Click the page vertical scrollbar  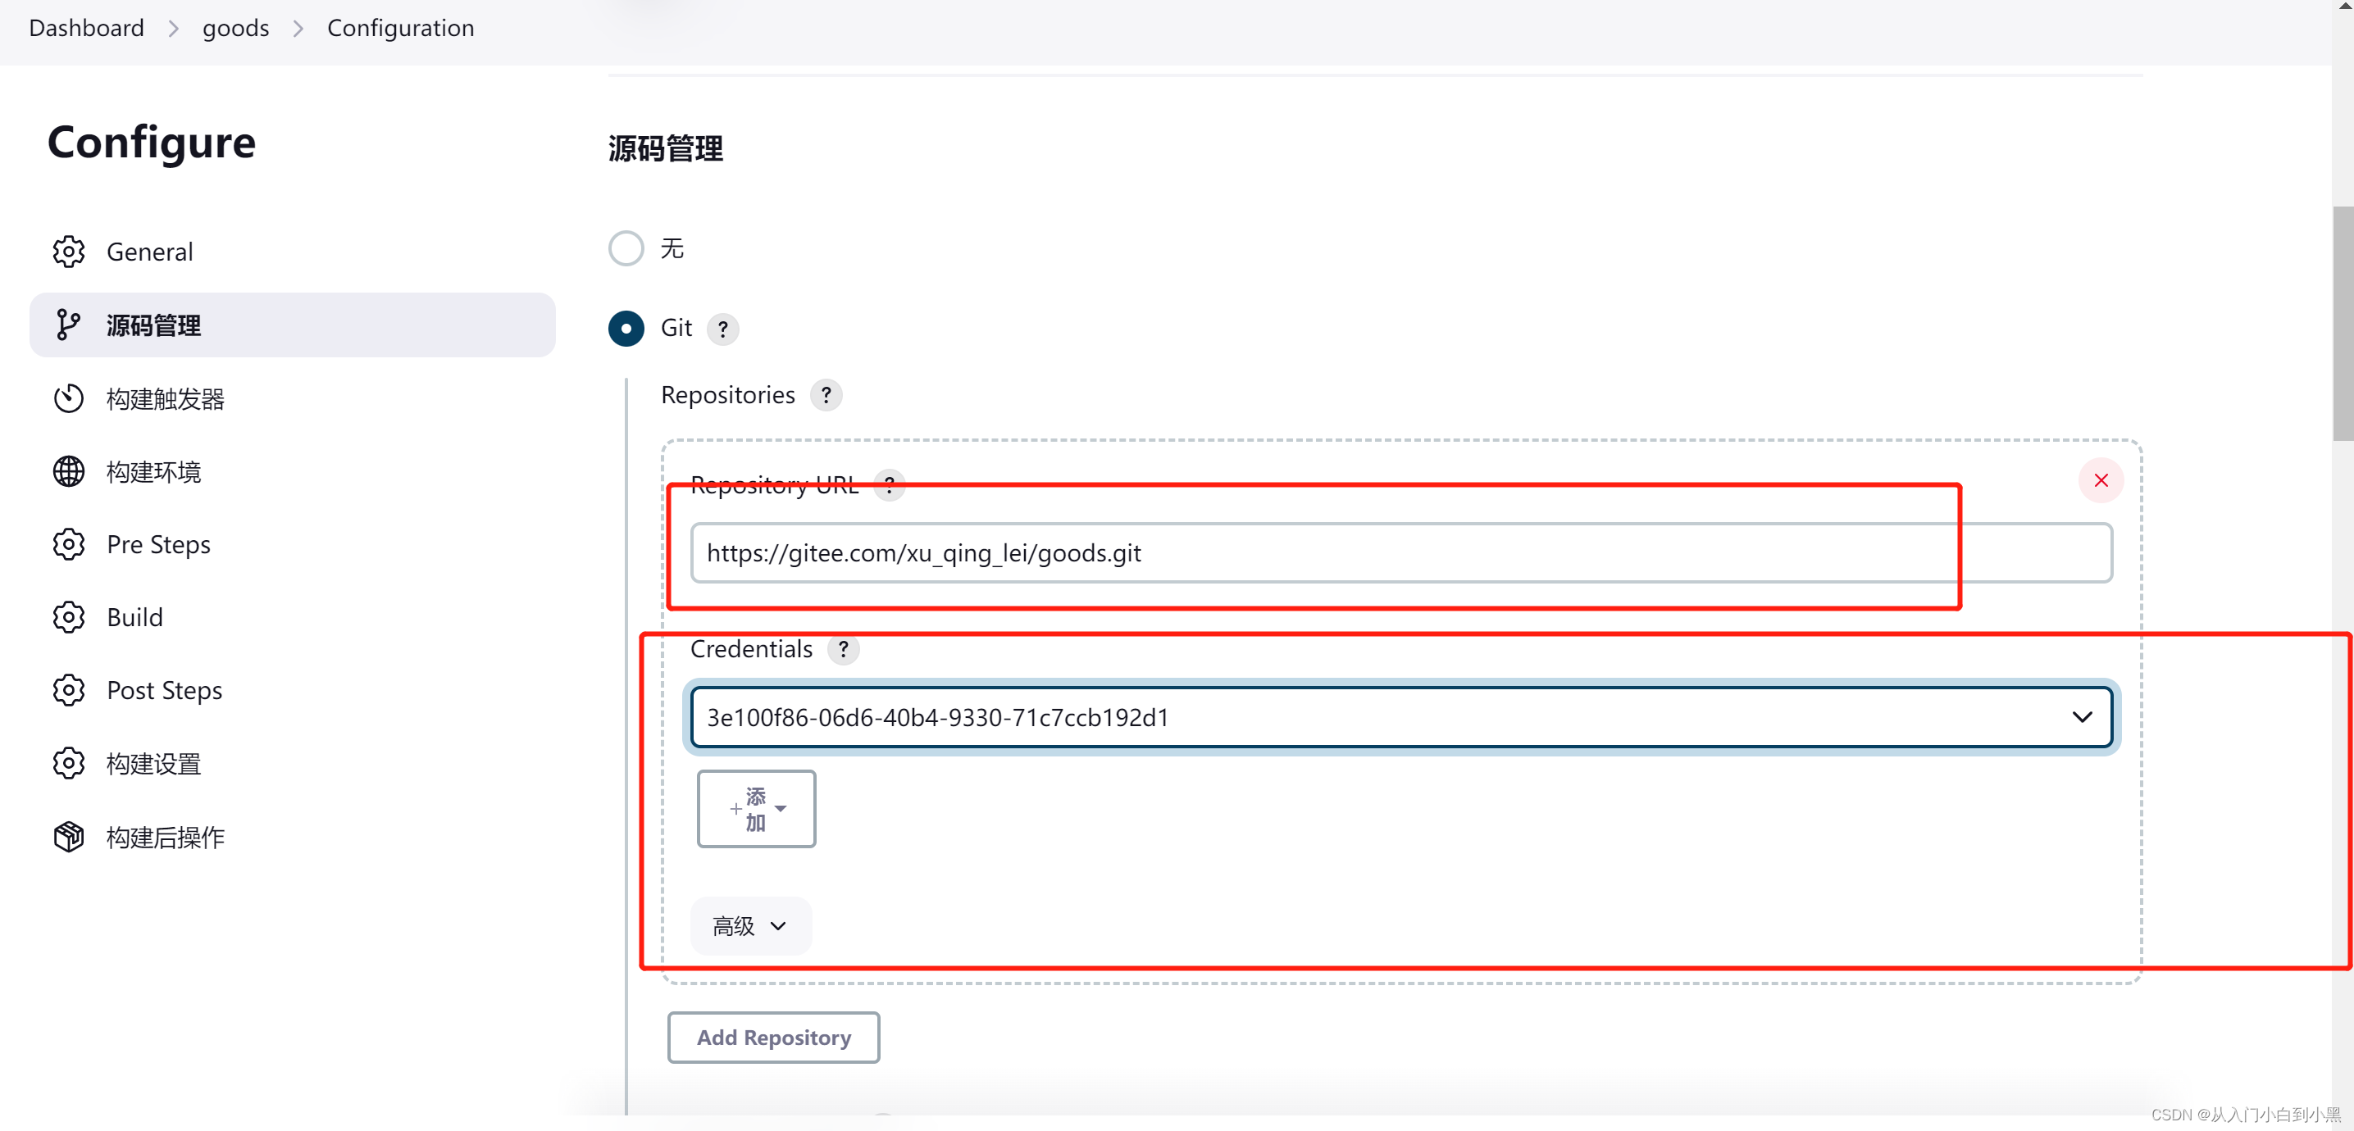tap(2343, 324)
